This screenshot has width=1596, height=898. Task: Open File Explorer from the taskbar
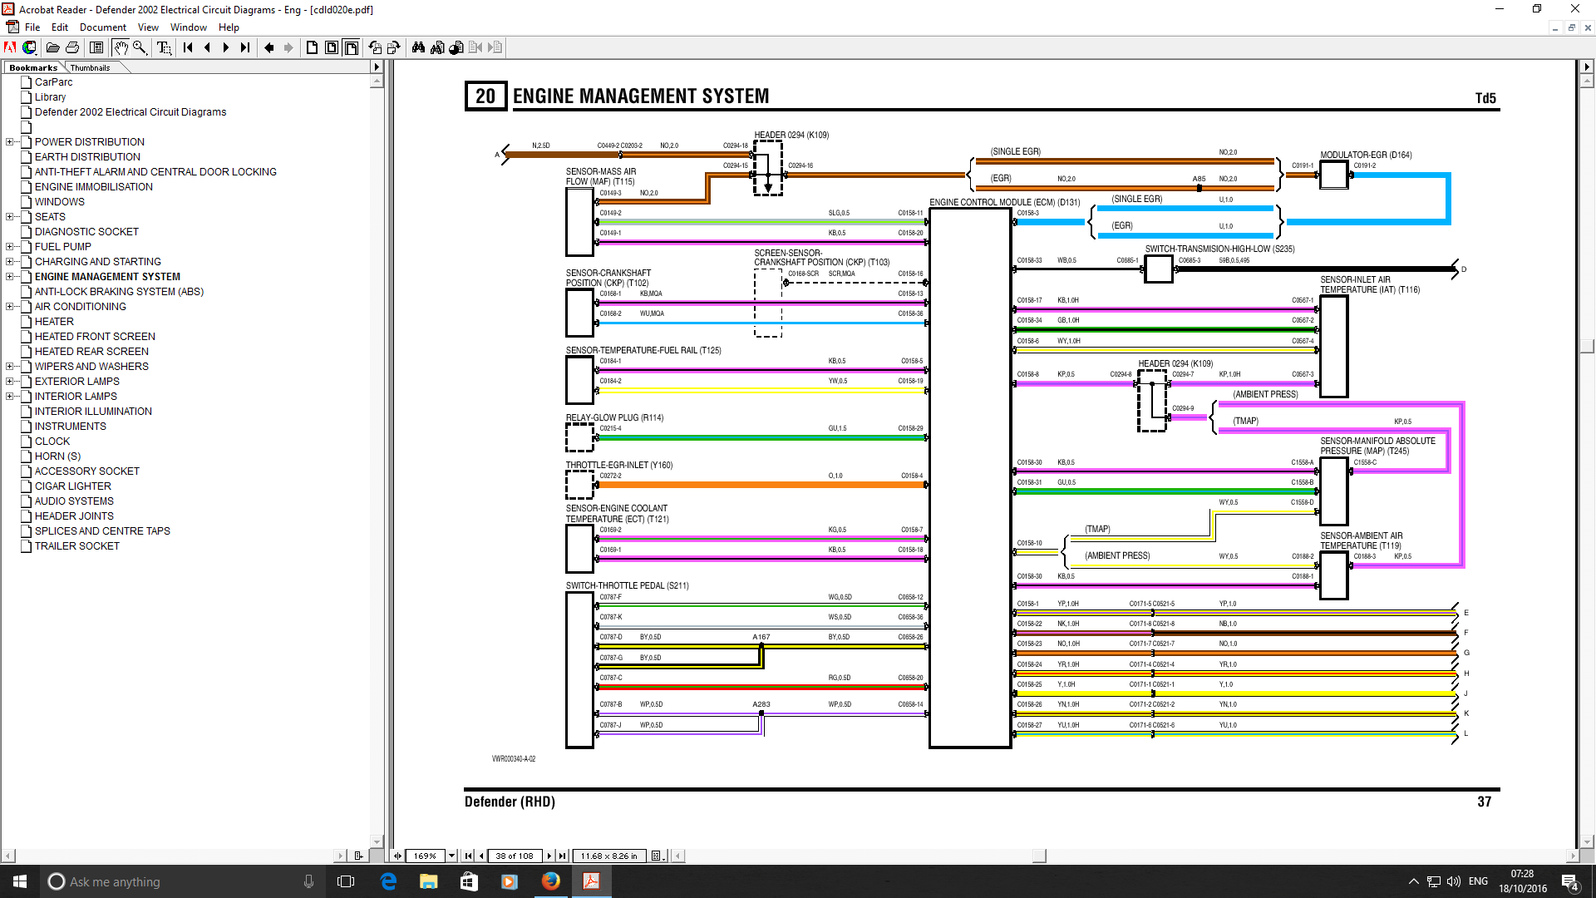[428, 881]
